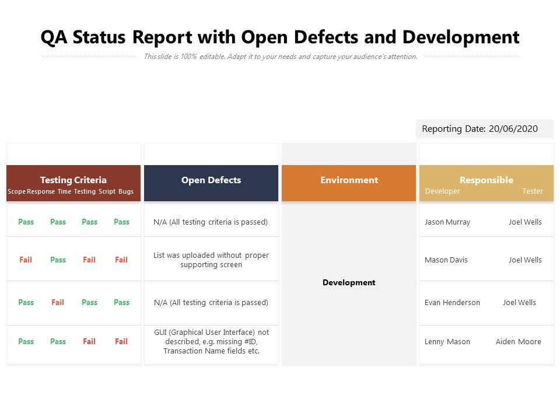Select Scope 'Pass' in Lenny Mason's row
Screen dimensions: 560x420
tap(26, 341)
